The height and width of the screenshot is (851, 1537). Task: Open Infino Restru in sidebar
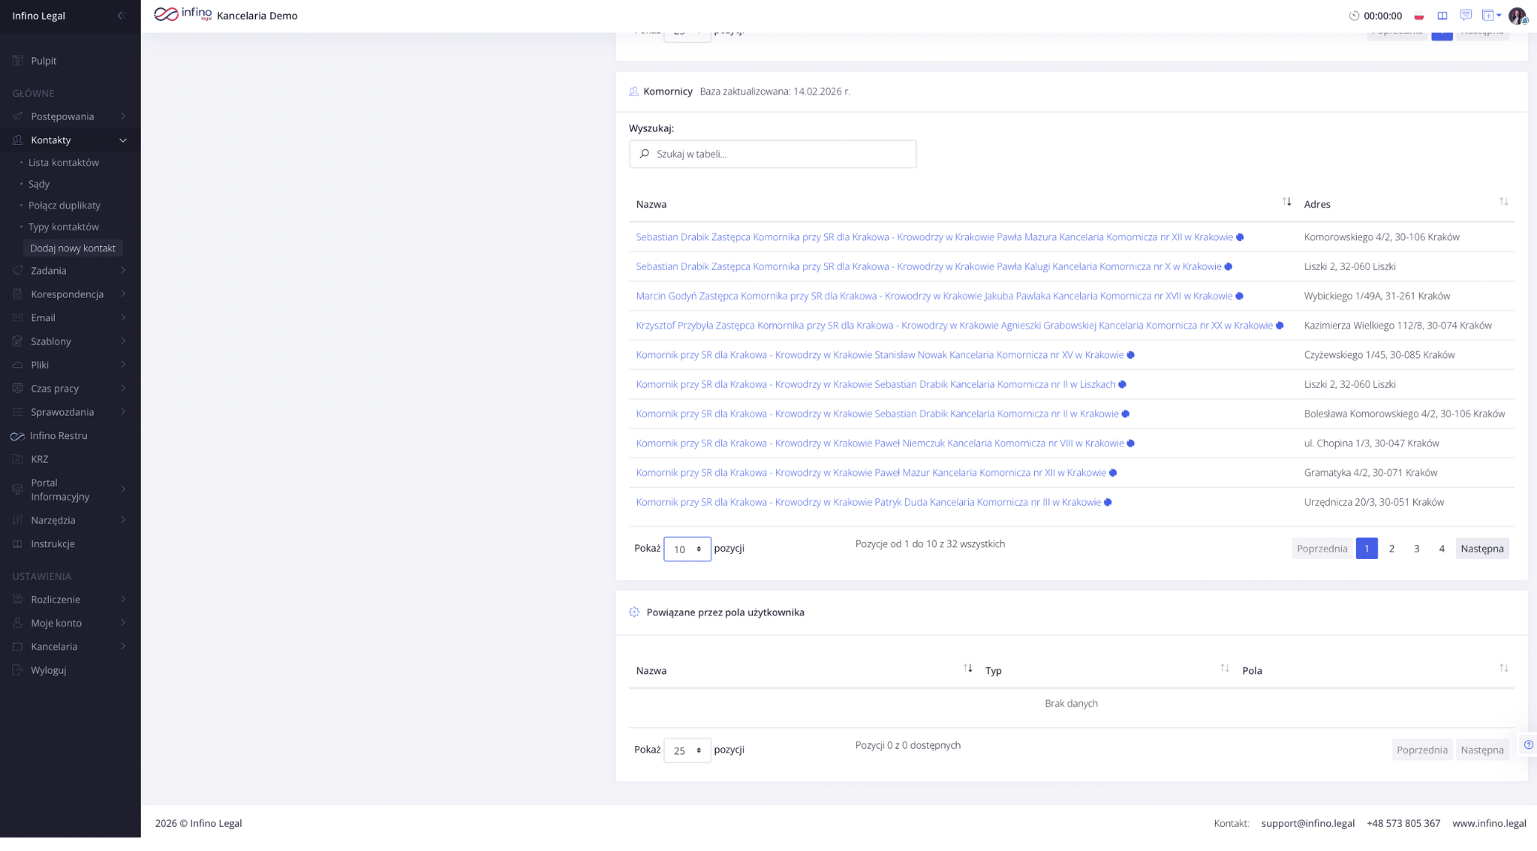tap(59, 436)
